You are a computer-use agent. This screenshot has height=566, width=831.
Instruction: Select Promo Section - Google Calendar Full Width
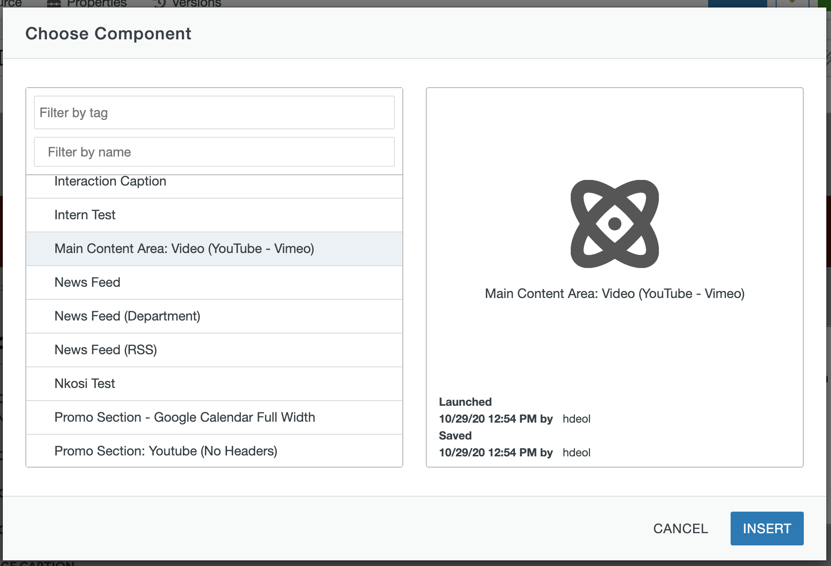pos(214,417)
